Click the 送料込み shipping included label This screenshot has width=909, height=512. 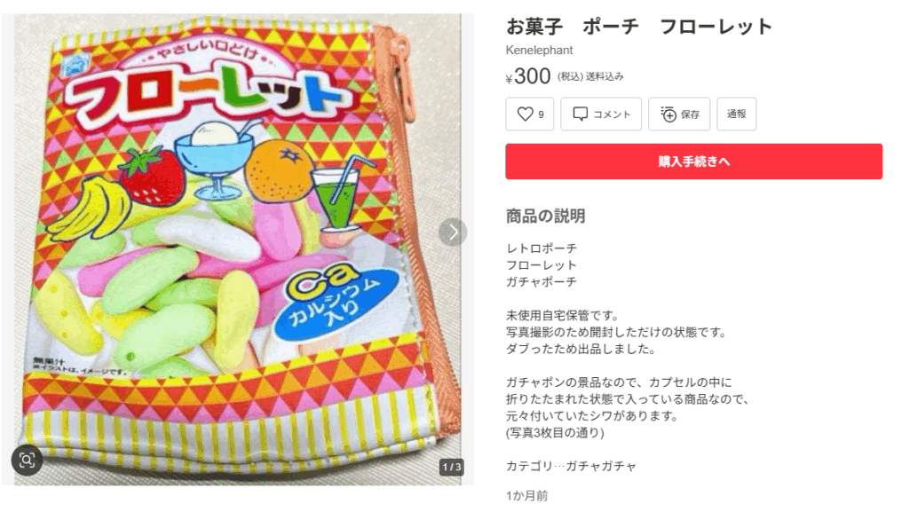click(605, 76)
